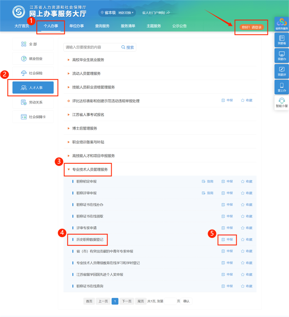Click 收藏 star for 职称证书在线查询
289x317 pixels.
247,286
